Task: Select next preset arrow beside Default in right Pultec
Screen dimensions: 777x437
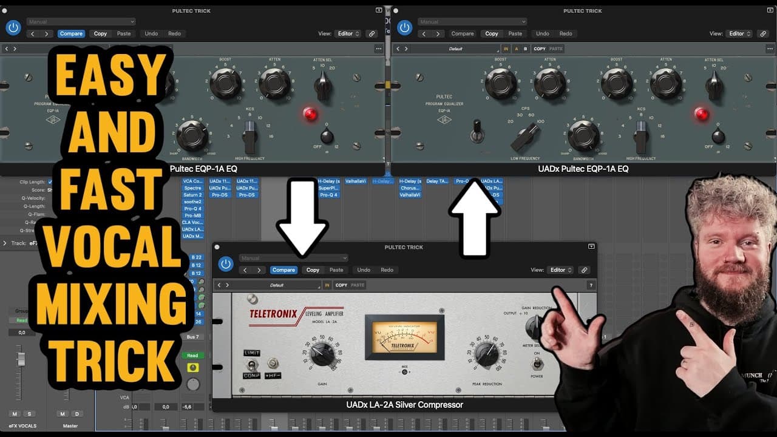Action: (406, 49)
